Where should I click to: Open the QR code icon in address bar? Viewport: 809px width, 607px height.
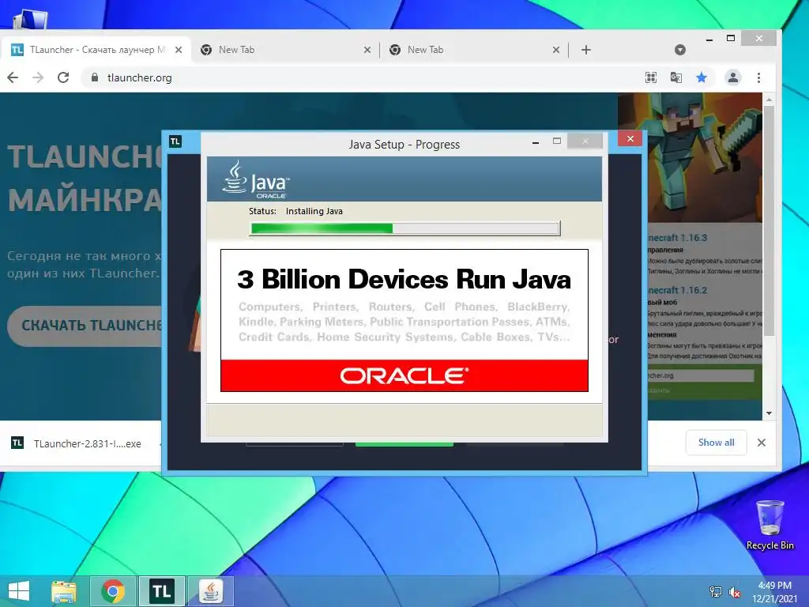(651, 77)
